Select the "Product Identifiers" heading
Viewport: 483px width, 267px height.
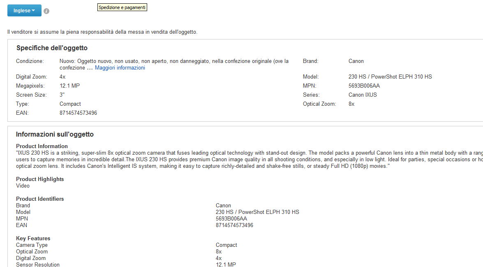(x=40, y=199)
